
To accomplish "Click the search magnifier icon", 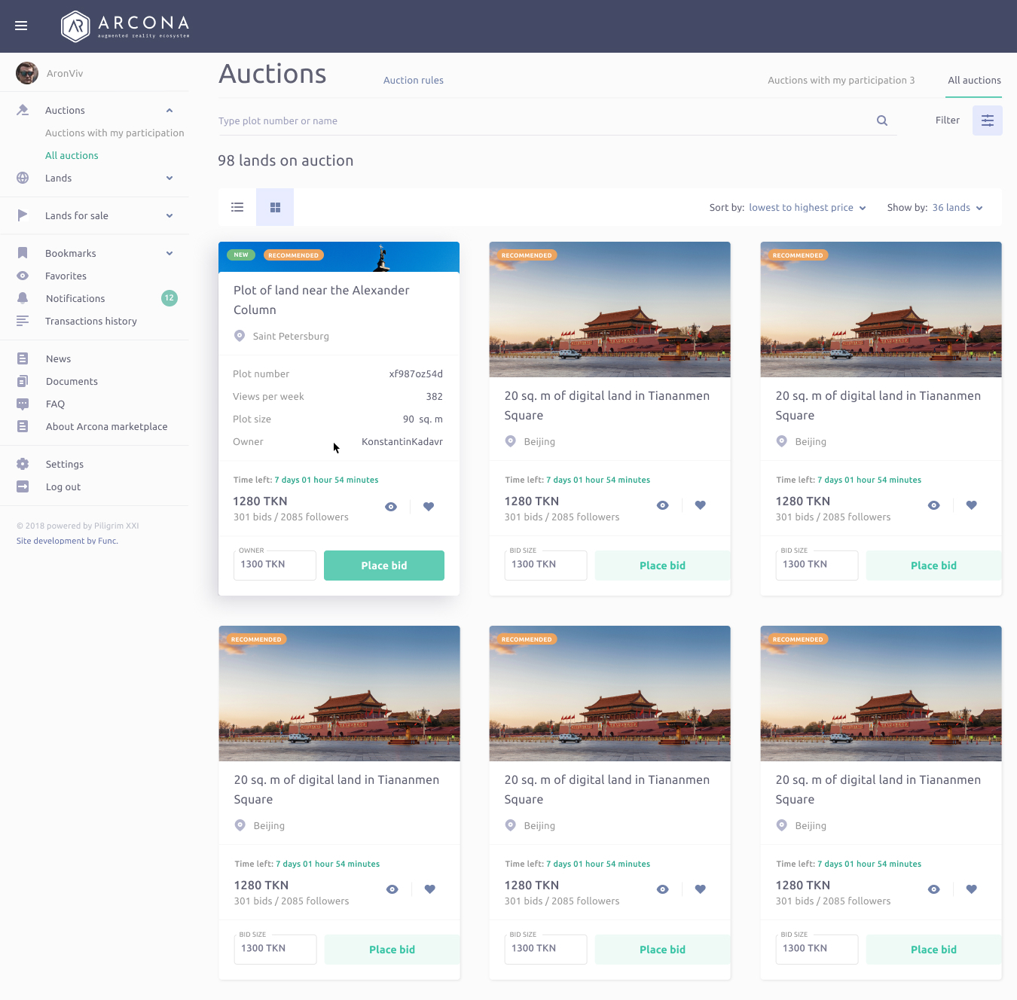I will 882,120.
